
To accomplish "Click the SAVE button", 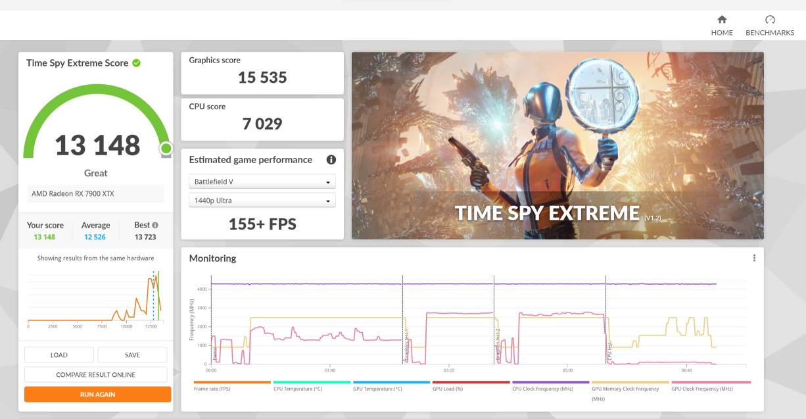I will (132, 355).
